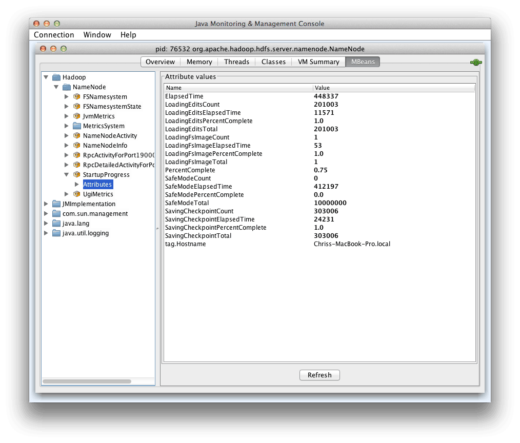This screenshot has width=520, height=443.
Task: Select the ElapsedTime attribute row
Action: point(319,96)
